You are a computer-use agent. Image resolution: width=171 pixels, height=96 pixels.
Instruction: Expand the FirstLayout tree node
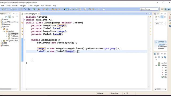6,38
